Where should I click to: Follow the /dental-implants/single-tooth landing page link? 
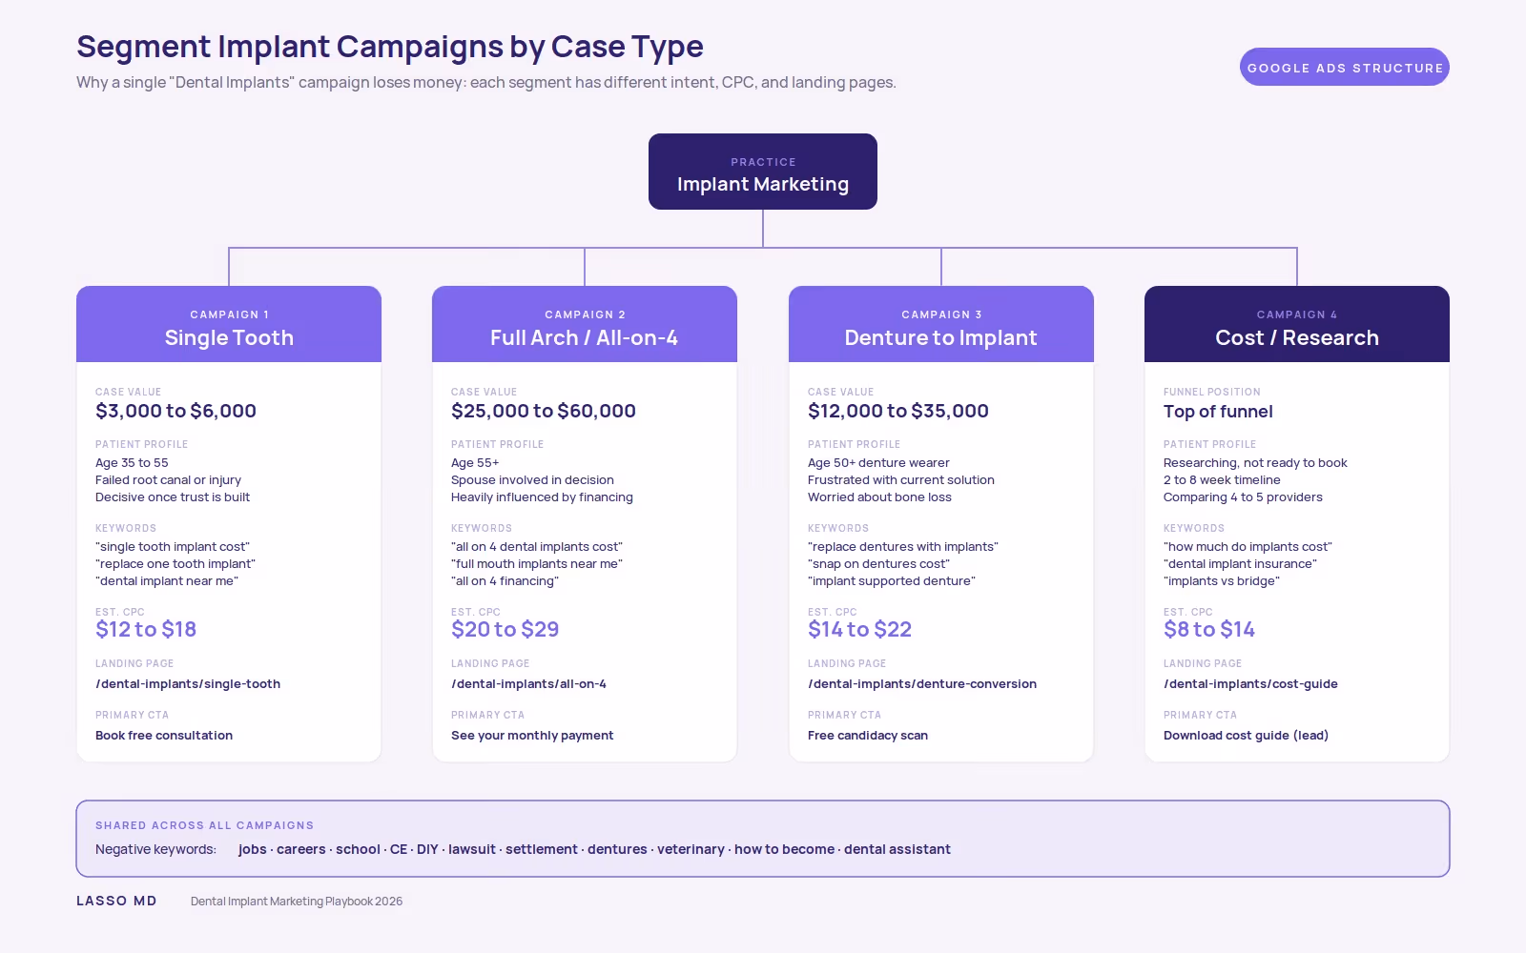[x=188, y=684]
